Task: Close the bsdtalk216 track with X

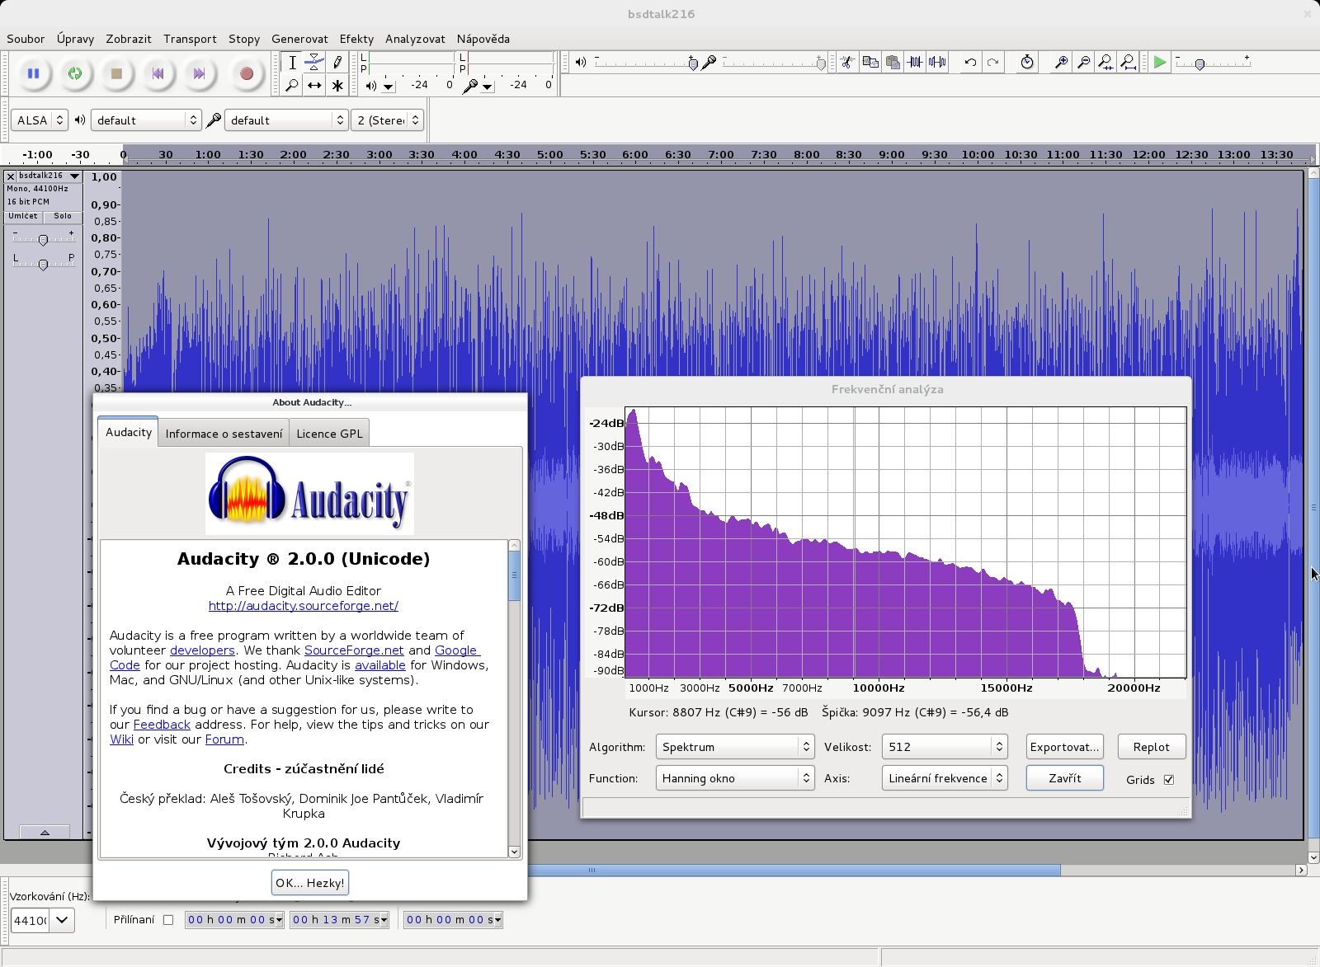Action: coord(11,176)
